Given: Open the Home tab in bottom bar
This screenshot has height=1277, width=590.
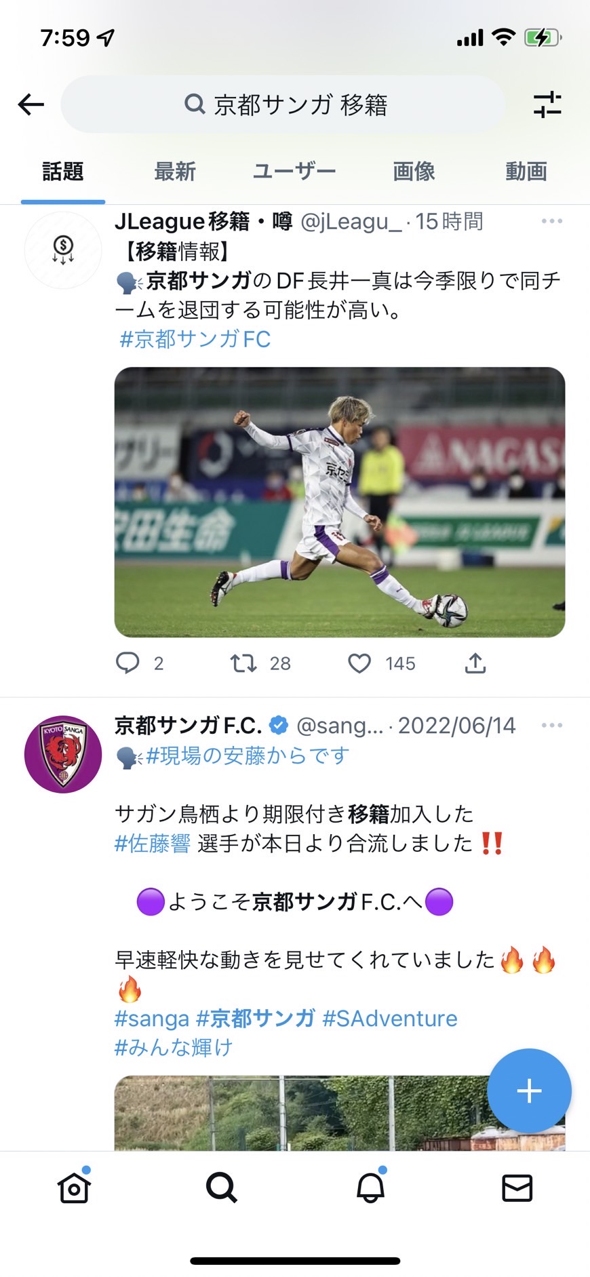Looking at the screenshot, I should 74,1187.
